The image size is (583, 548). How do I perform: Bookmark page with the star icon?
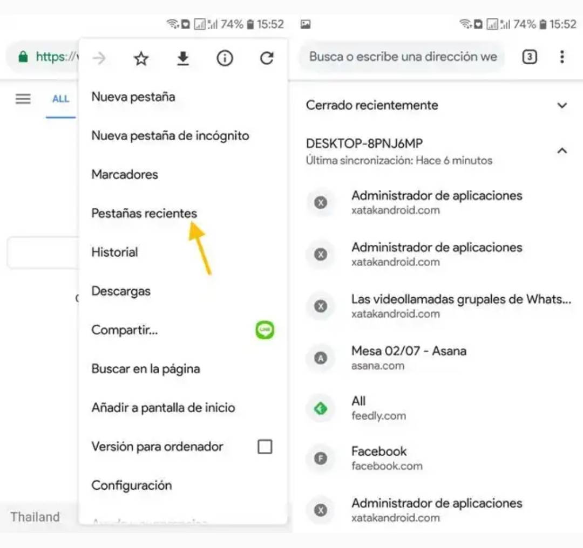click(141, 58)
